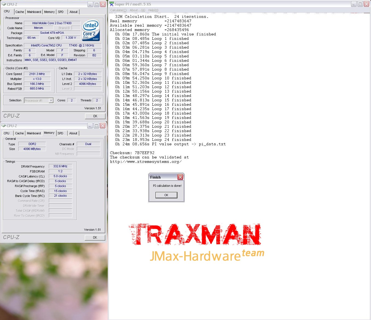This screenshot has height=320, width=371.
Task: Open the Help menu in Super PI
Action: pyautogui.click(x=153, y=10)
